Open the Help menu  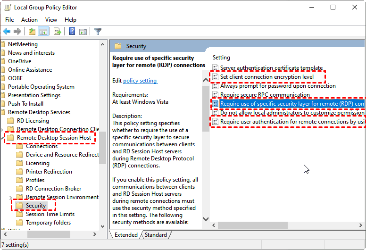click(70, 20)
